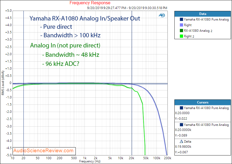Select the Right 2 trace in Data legend

pyautogui.click(x=189, y=36)
